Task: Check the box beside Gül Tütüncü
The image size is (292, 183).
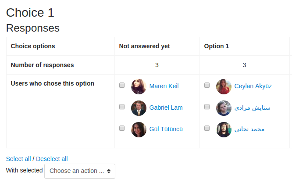Action: coord(122,128)
